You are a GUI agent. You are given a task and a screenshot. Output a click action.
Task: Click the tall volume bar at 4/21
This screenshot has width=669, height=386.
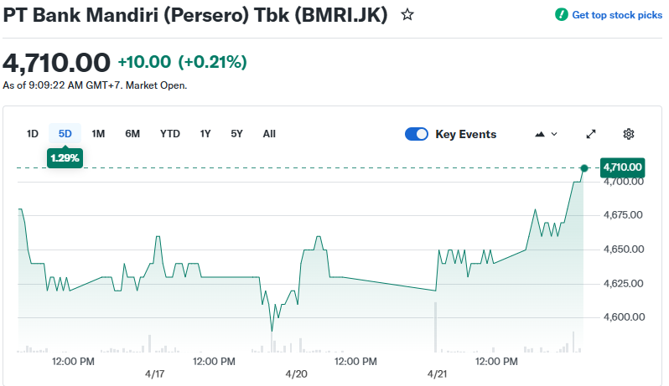pos(436,328)
